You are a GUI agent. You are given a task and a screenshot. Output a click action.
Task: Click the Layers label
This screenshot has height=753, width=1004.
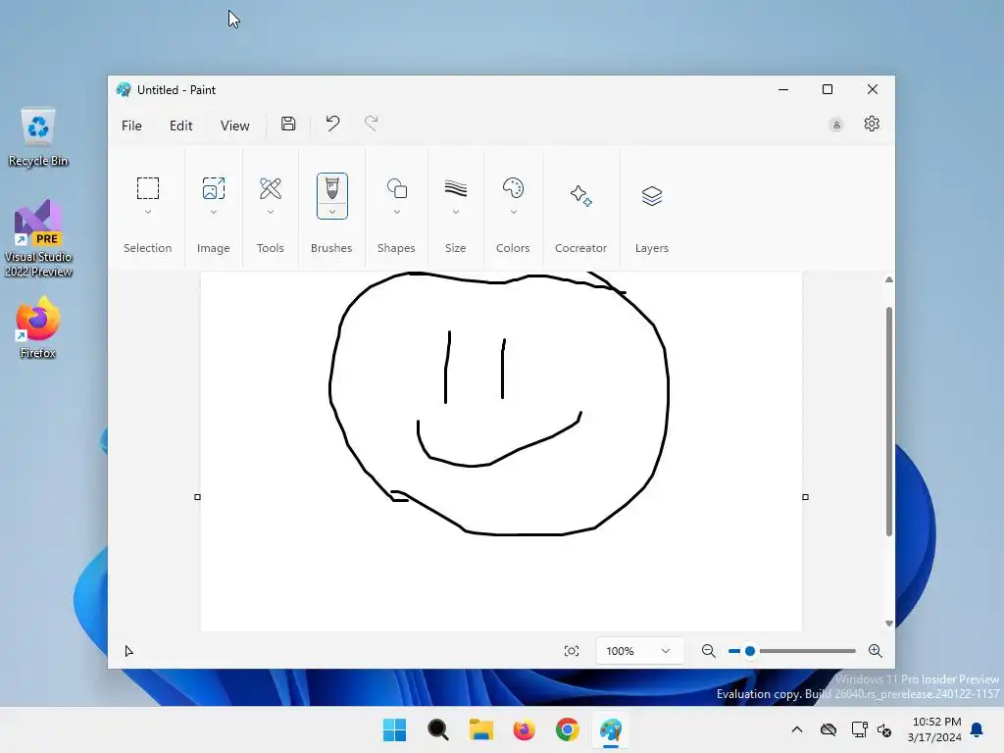(652, 248)
